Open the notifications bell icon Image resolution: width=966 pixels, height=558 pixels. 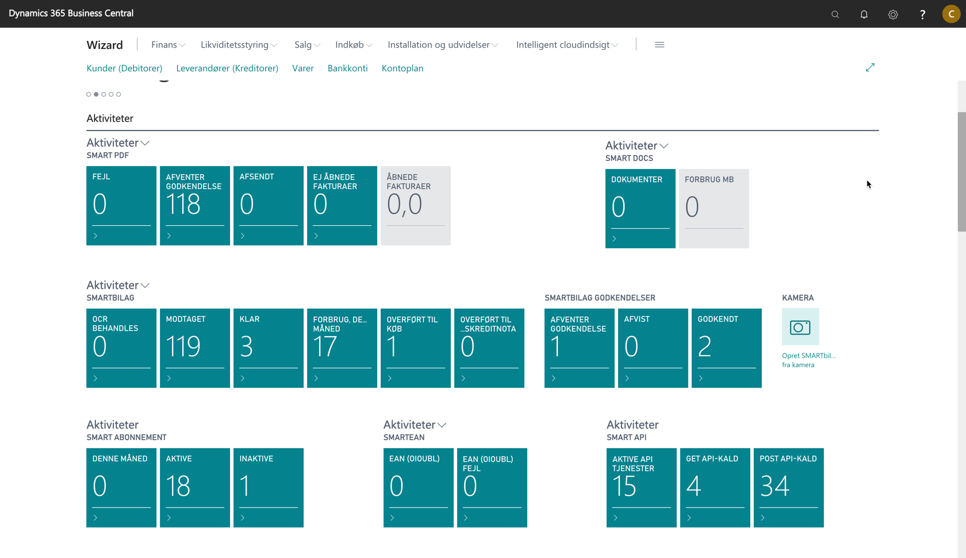coord(864,14)
